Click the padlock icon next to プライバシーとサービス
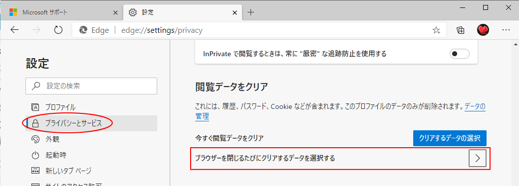The width and height of the screenshot is (519, 186). click(35, 123)
